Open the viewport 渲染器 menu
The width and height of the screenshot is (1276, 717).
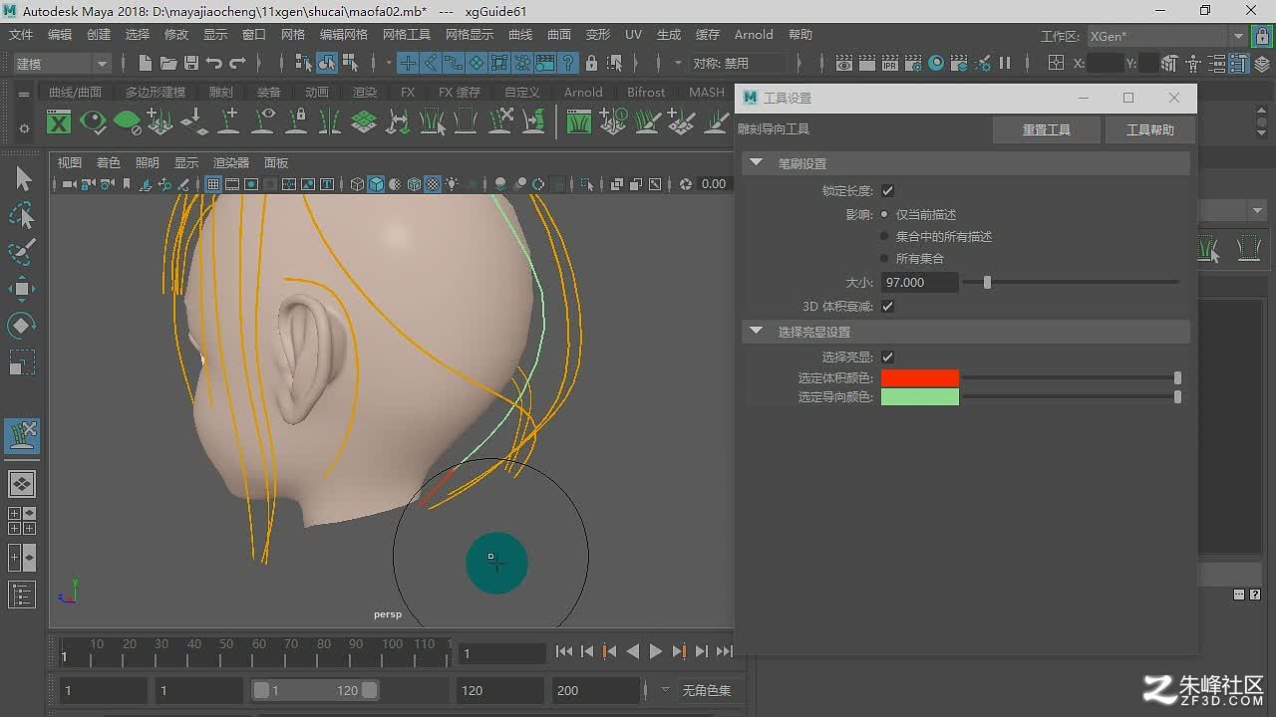pos(231,162)
